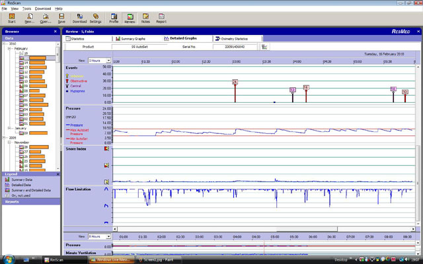The height and width of the screenshot is (264, 423).
Task: Close the Legend panel
Action: click(58, 174)
